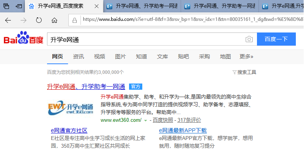This screenshot has height=157, width=304.
Task: Open the tabs overview icon
Action: pos(6,6)
